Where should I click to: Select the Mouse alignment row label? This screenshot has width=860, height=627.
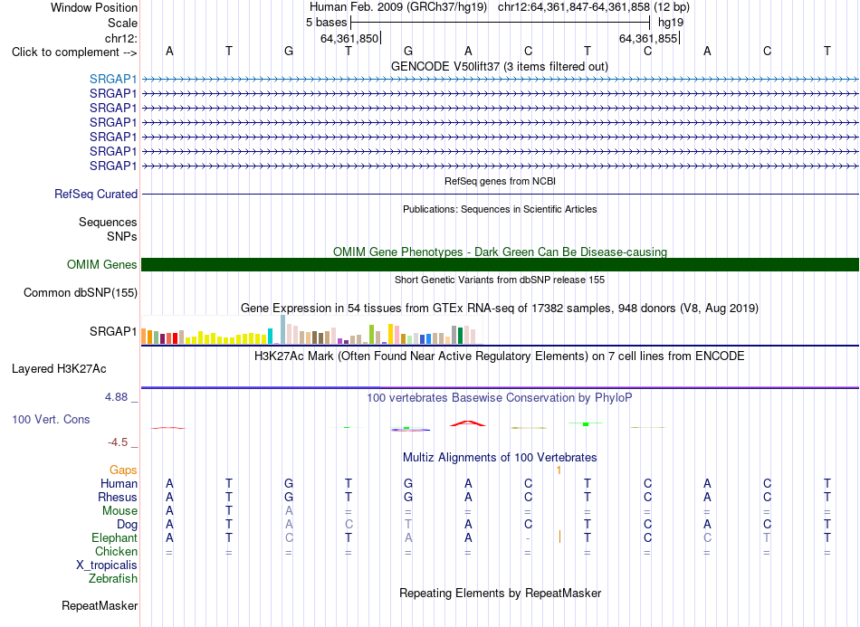tap(119, 511)
